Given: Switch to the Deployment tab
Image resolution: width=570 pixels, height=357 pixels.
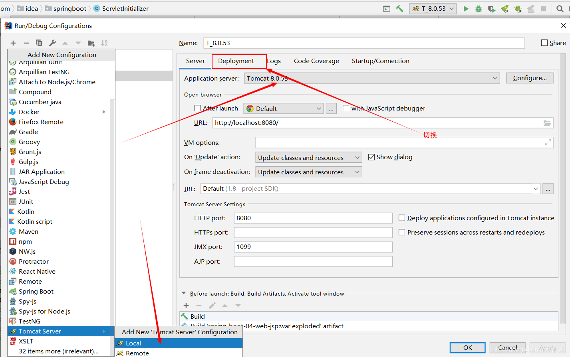Looking at the screenshot, I should [x=236, y=61].
